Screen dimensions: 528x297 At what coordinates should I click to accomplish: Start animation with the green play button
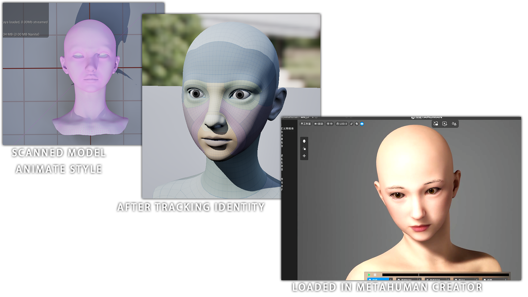point(369,275)
